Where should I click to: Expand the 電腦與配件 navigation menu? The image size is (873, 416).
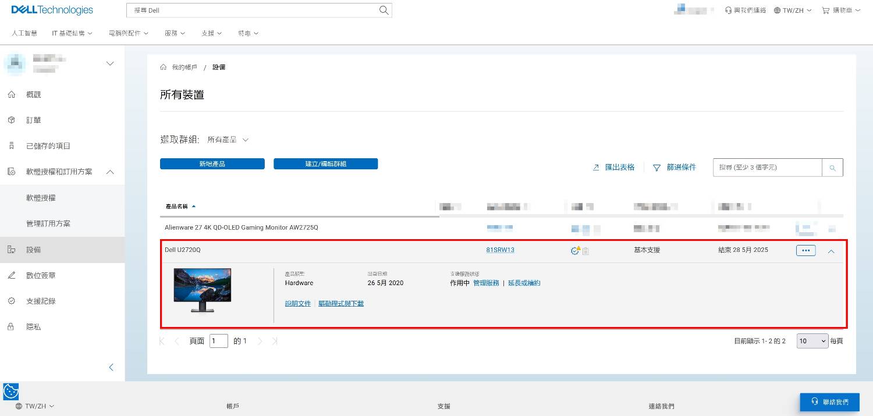point(129,33)
